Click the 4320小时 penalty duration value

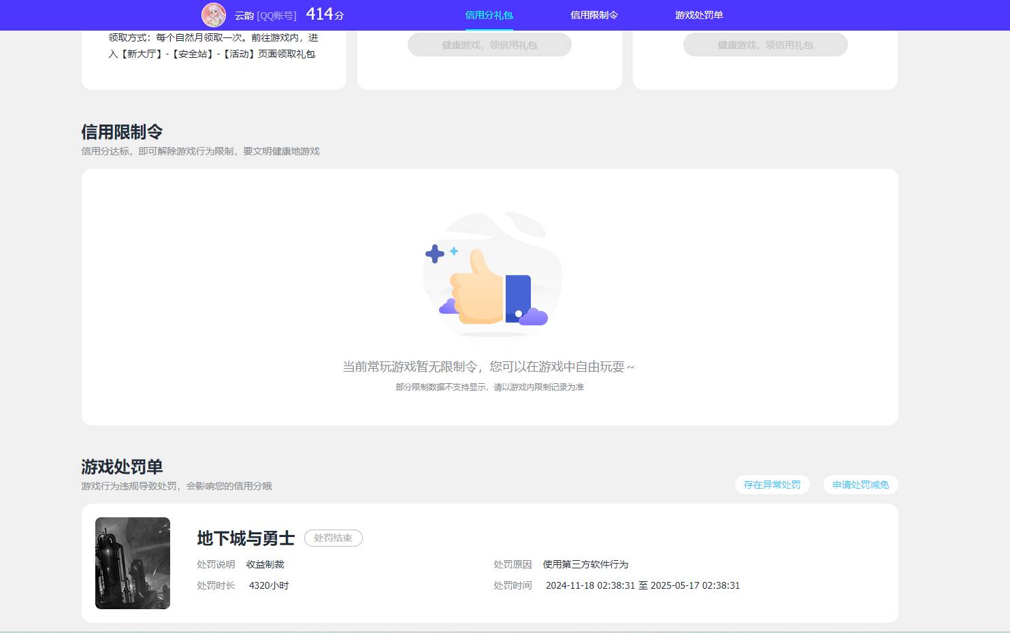pyautogui.click(x=268, y=585)
